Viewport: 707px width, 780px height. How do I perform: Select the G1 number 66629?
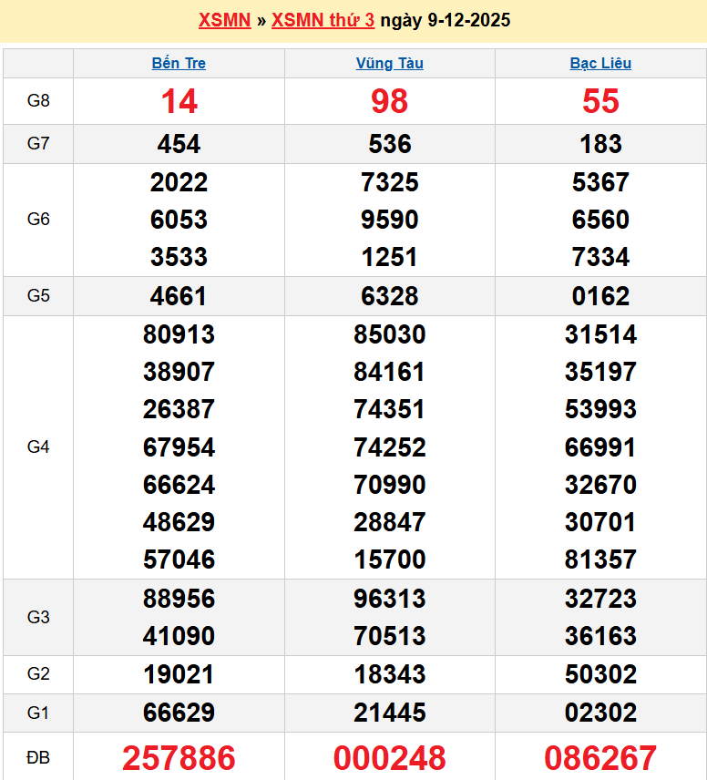(x=179, y=713)
